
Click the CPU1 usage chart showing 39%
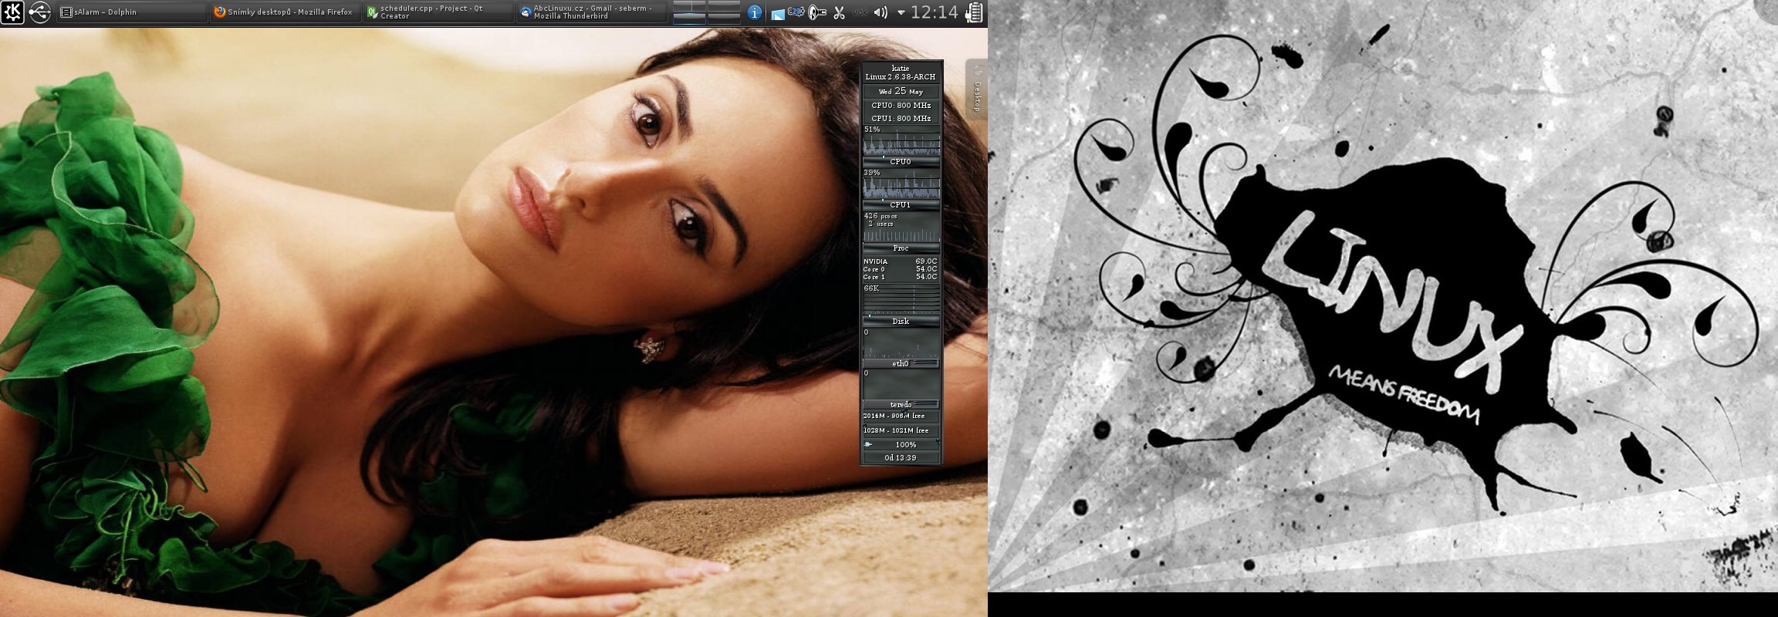tap(901, 184)
